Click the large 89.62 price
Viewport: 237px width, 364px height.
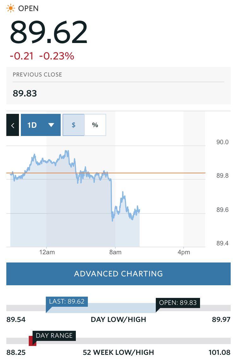(49, 33)
